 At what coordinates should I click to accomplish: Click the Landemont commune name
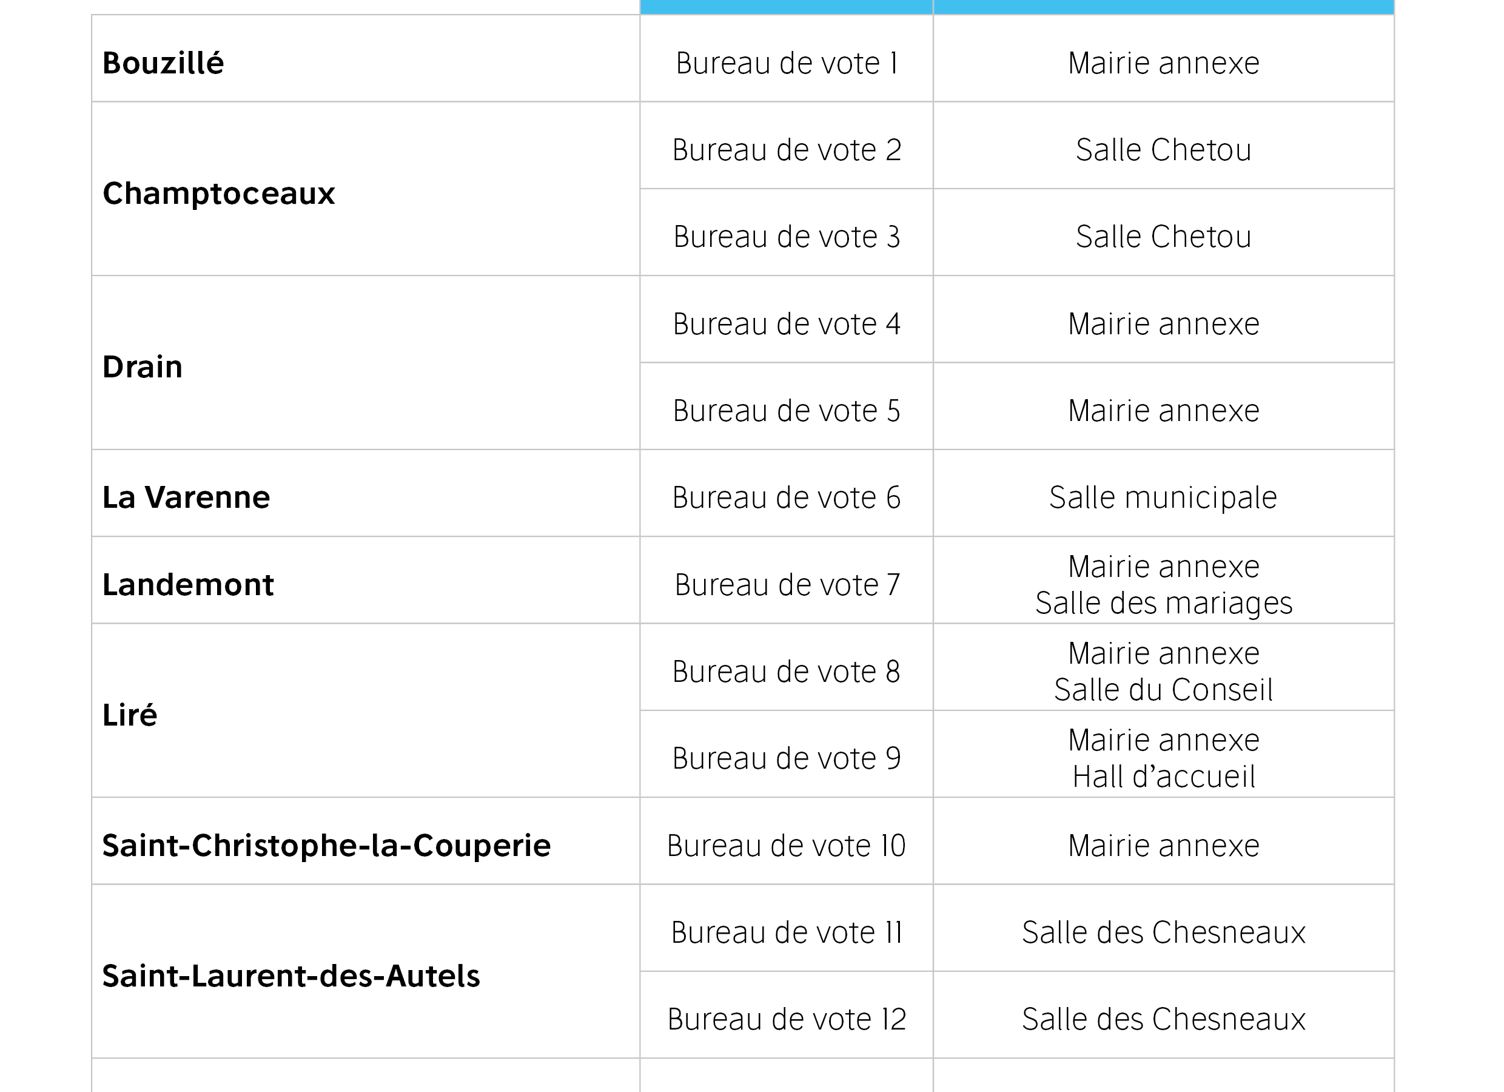click(x=189, y=585)
